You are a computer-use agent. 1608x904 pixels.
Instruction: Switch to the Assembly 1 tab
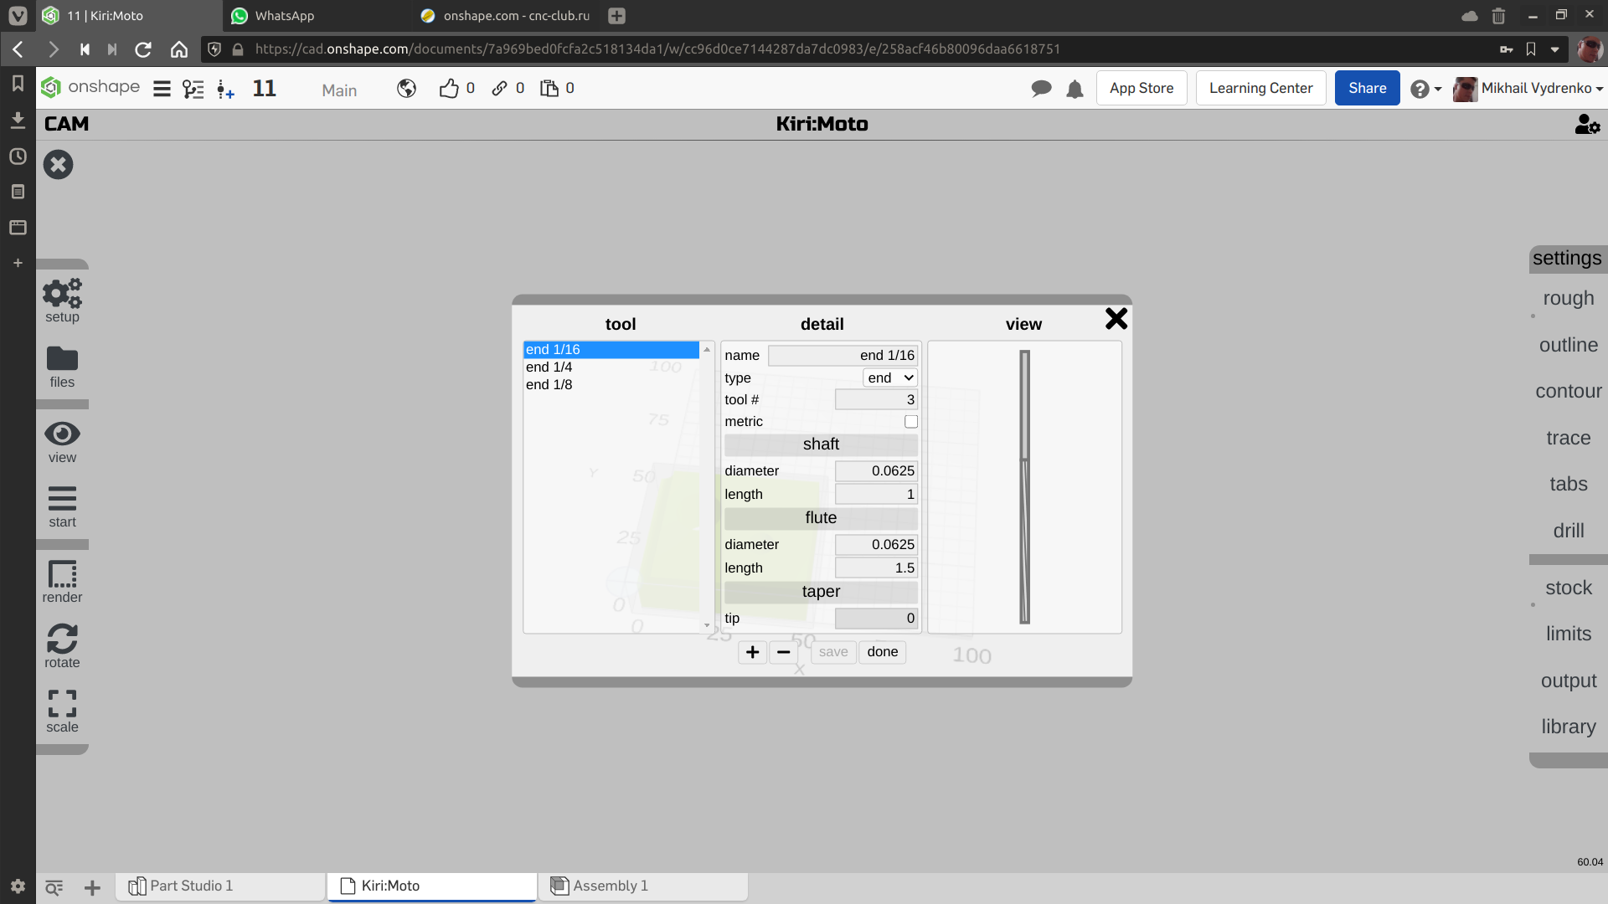611,886
